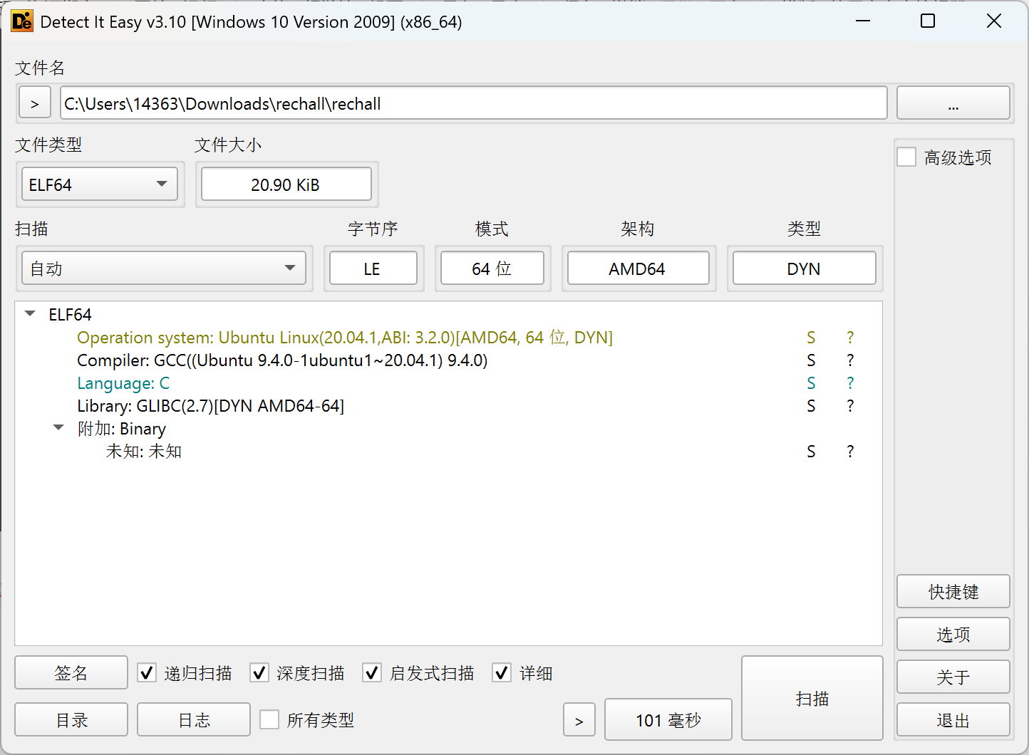
Task: Toggle the 高级选项 checkbox
Action: tap(906, 157)
